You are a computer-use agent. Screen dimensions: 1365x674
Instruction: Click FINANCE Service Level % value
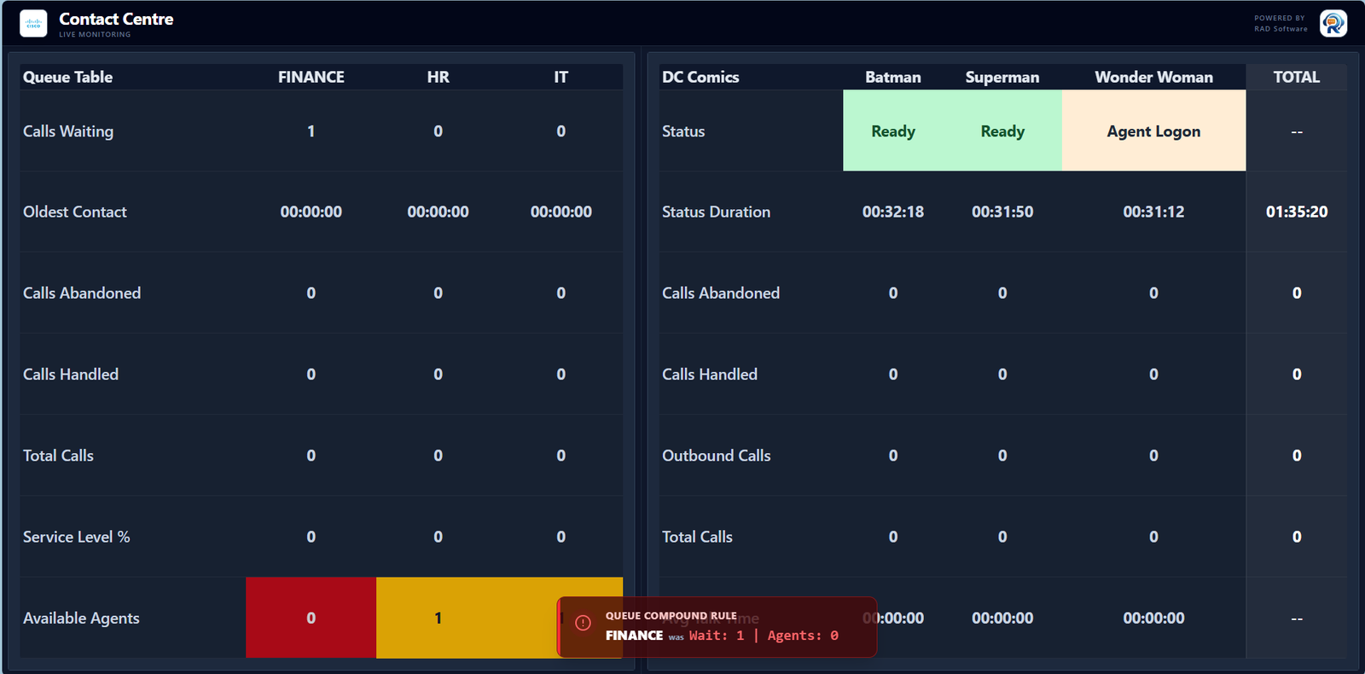pos(311,537)
